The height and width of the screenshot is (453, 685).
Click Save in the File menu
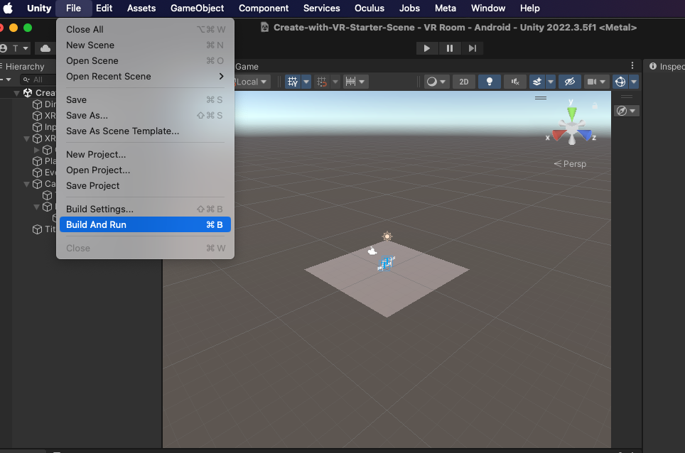(x=145, y=100)
